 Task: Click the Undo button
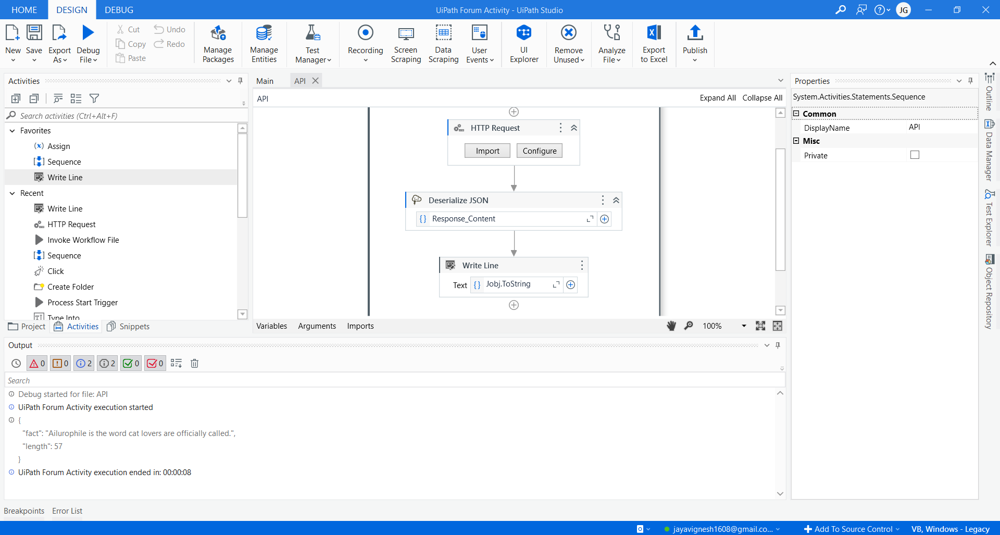click(170, 30)
